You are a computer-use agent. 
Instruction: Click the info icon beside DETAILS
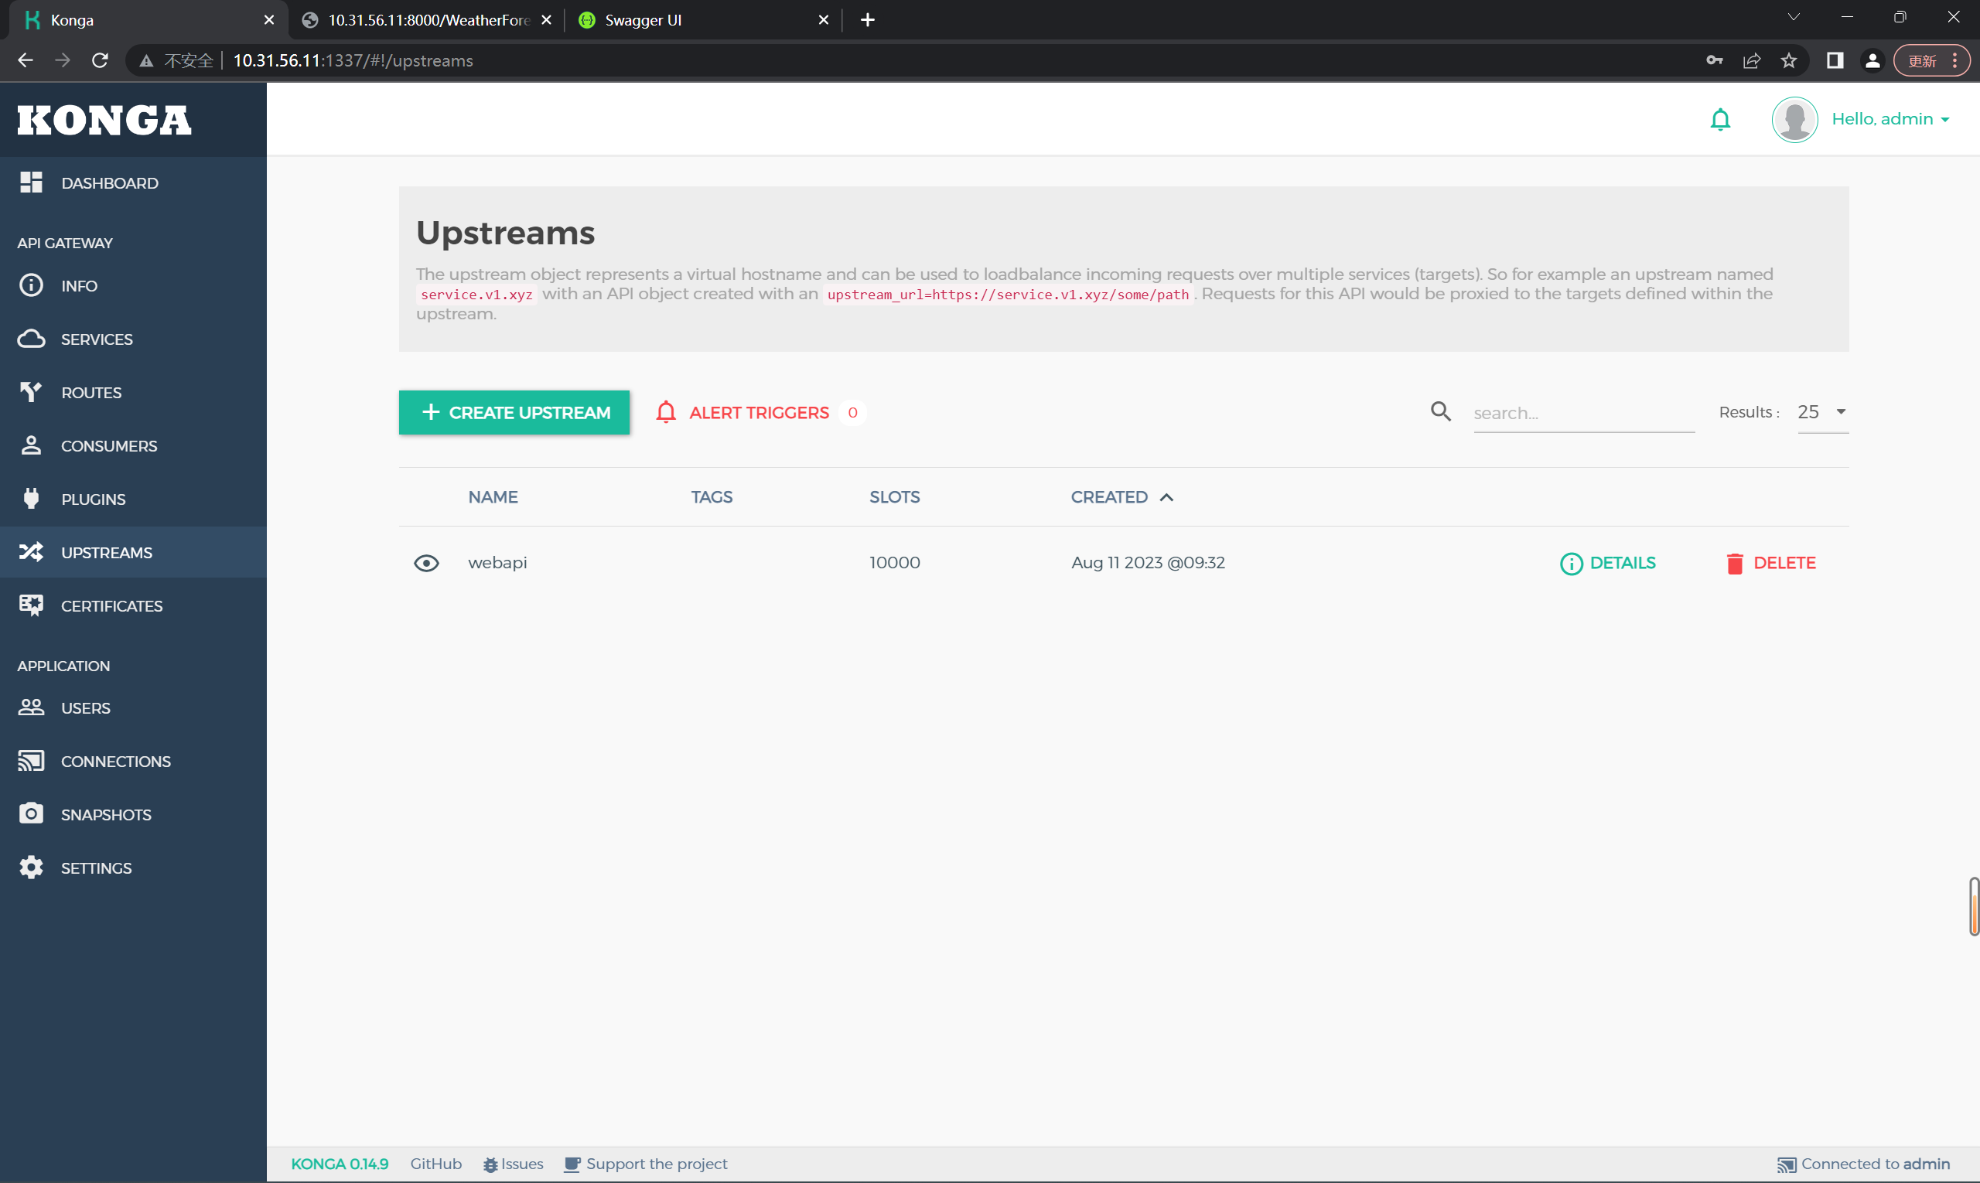click(x=1571, y=564)
